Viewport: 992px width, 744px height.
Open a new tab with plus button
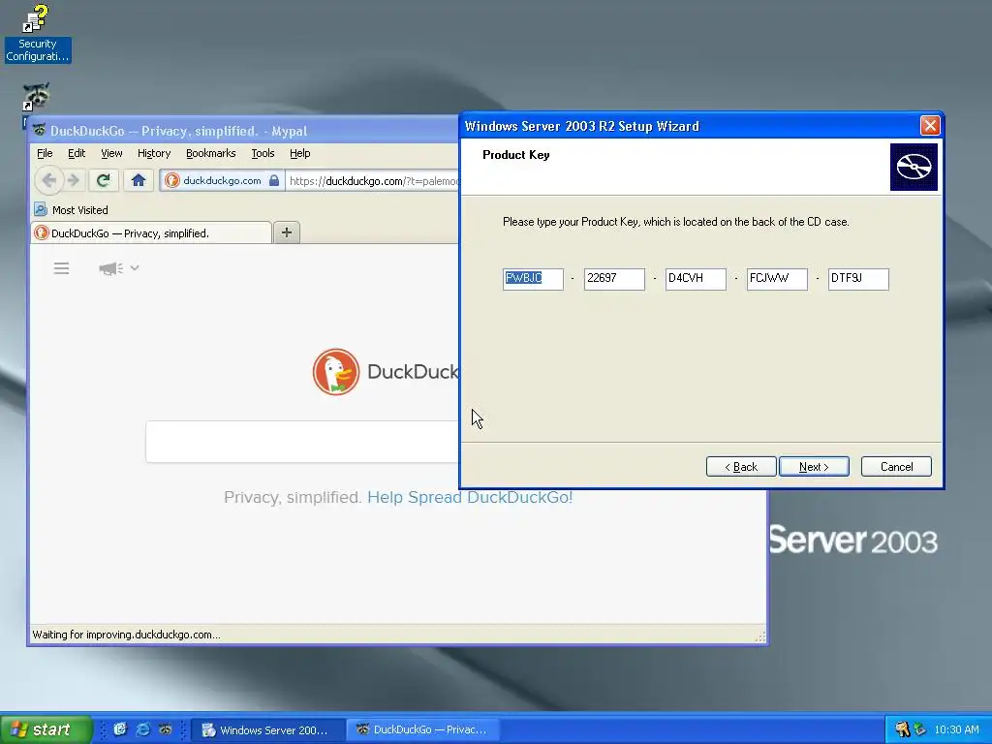(287, 232)
